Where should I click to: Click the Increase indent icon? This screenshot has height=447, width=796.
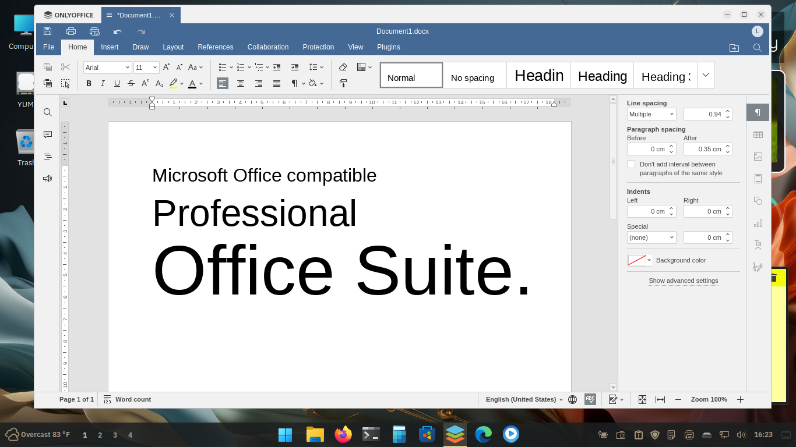point(295,68)
